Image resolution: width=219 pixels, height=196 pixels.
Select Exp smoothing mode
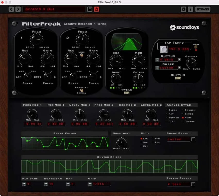[x=144, y=146]
